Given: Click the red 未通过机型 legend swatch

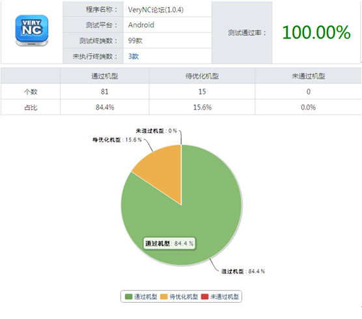Looking at the screenshot, I should 205,297.
